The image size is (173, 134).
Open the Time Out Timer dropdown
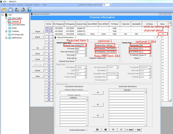click(86, 52)
